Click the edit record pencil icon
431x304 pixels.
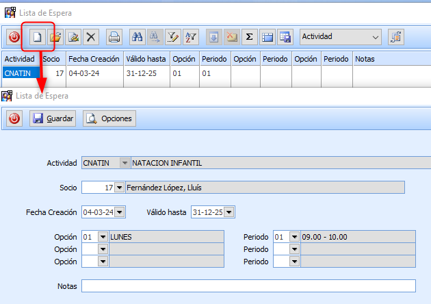(73, 36)
